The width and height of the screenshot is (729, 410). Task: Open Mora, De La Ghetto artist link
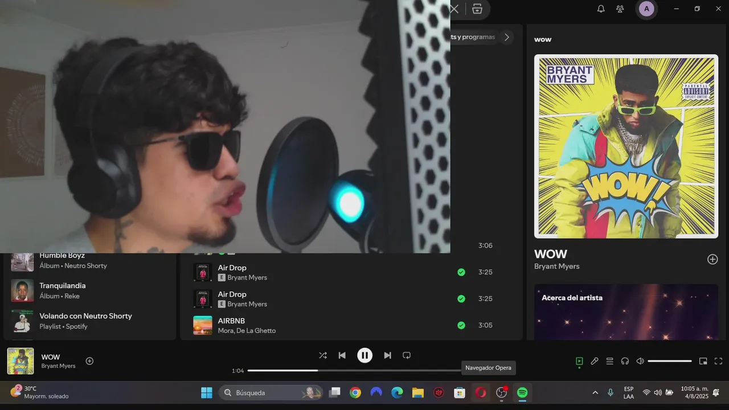click(x=247, y=331)
